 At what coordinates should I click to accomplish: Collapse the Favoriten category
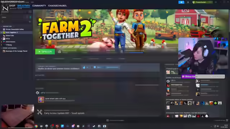pyautogui.click(x=1, y=26)
